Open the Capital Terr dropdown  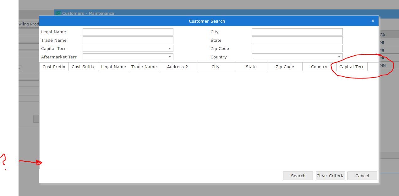[128, 49]
